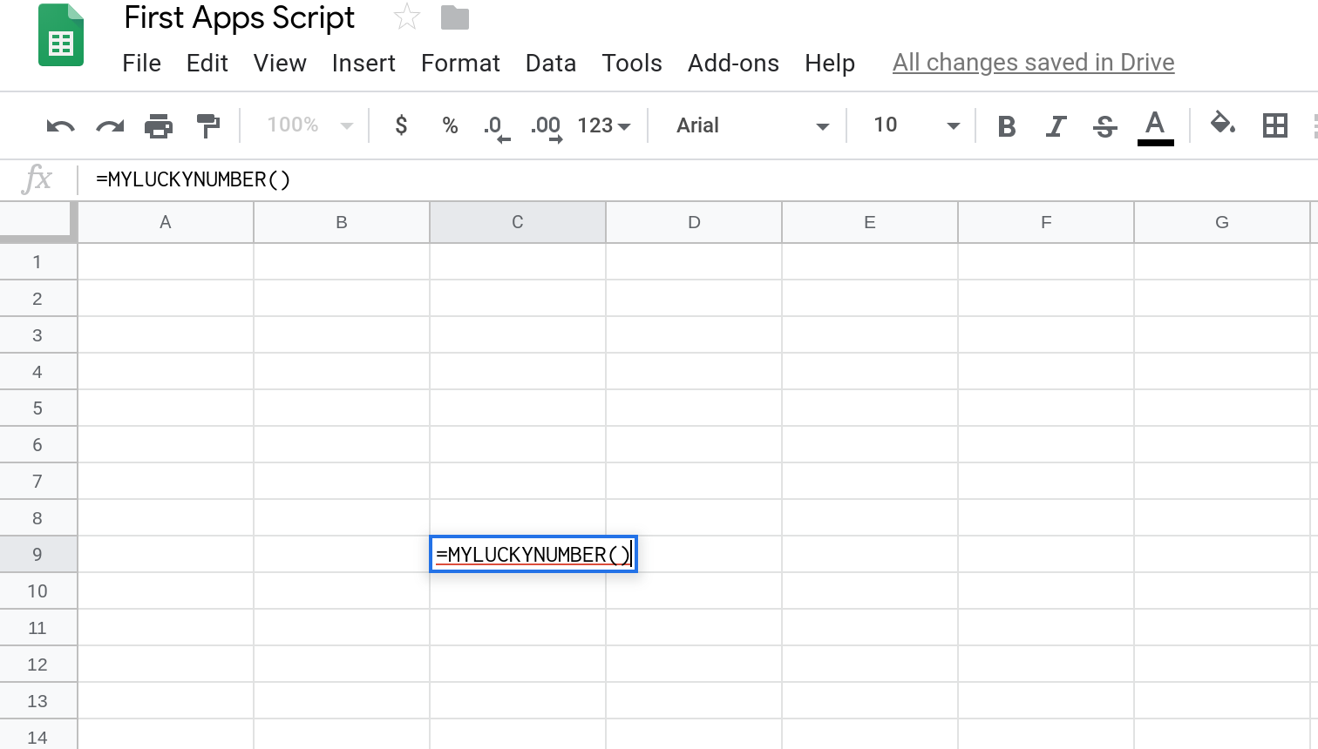The height and width of the screenshot is (749, 1318).
Task: Select row 1 header
Action: click(37, 261)
